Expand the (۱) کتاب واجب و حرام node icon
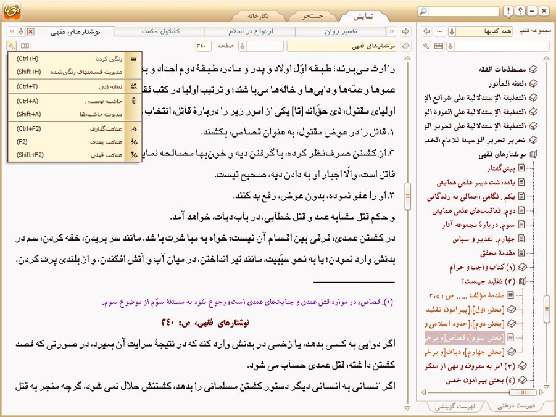This screenshot has width=556, height=417. [x=522, y=267]
